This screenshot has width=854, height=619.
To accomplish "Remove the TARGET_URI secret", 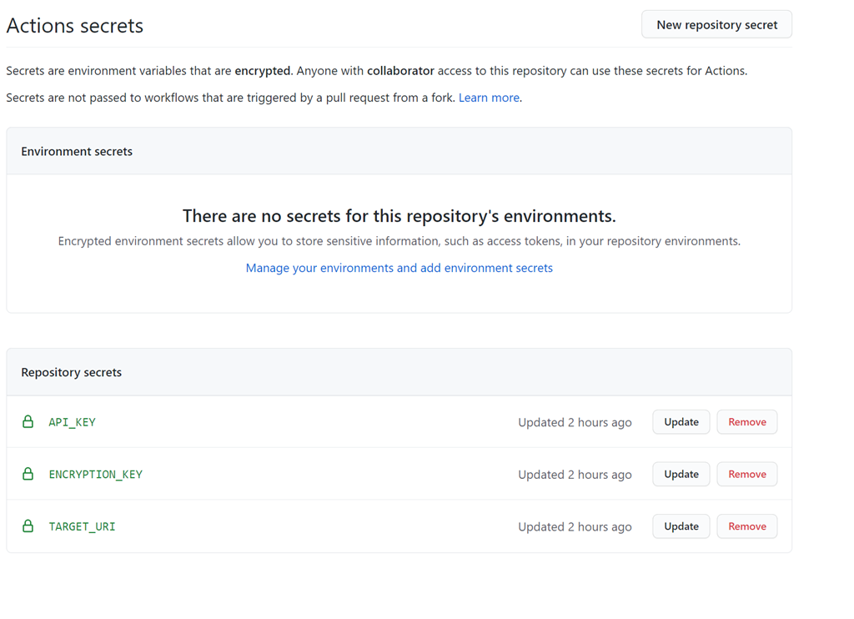I will pos(746,526).
